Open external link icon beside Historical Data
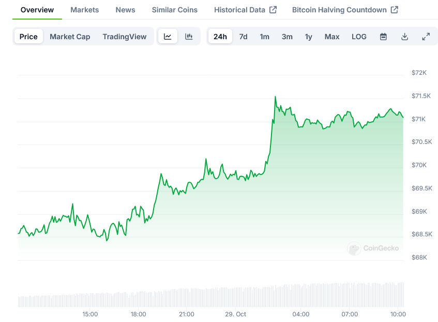This screenshot has width=438, height=322. [x=274, y=10]
